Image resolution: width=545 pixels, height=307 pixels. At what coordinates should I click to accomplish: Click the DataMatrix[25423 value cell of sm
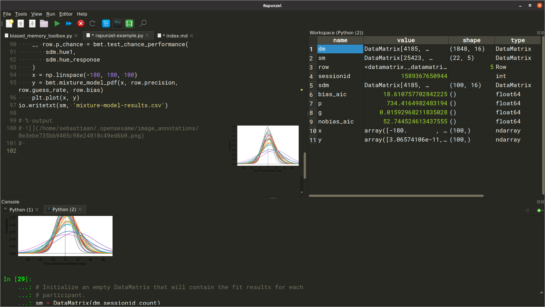click(x=406, y=58)
